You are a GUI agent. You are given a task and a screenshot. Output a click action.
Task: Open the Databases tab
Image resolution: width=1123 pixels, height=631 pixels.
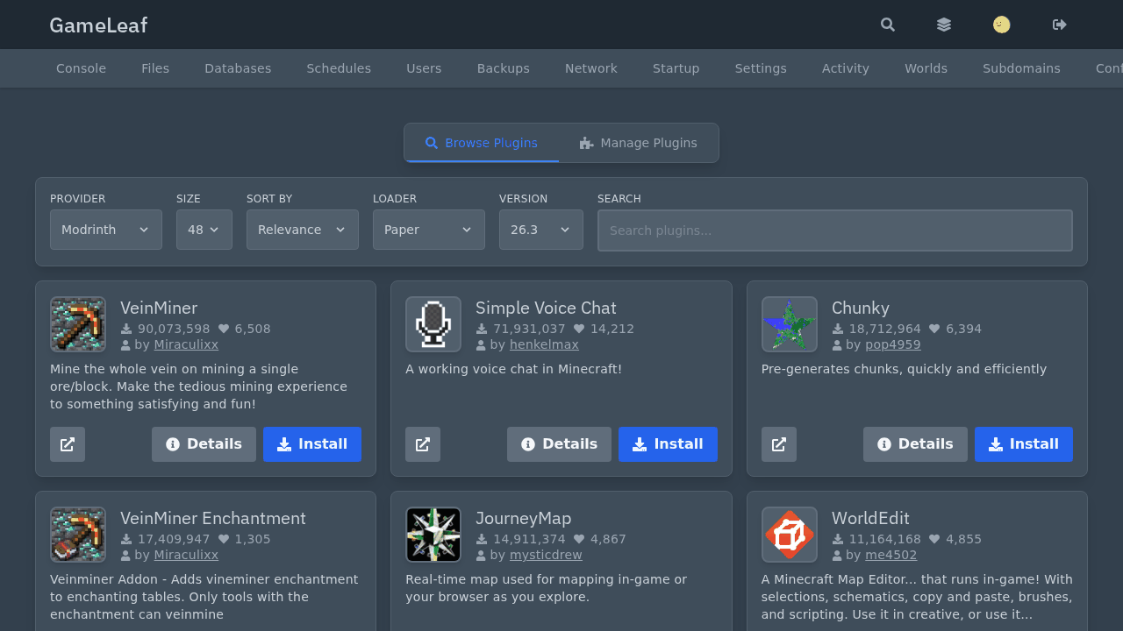click(x=238, y=68)
